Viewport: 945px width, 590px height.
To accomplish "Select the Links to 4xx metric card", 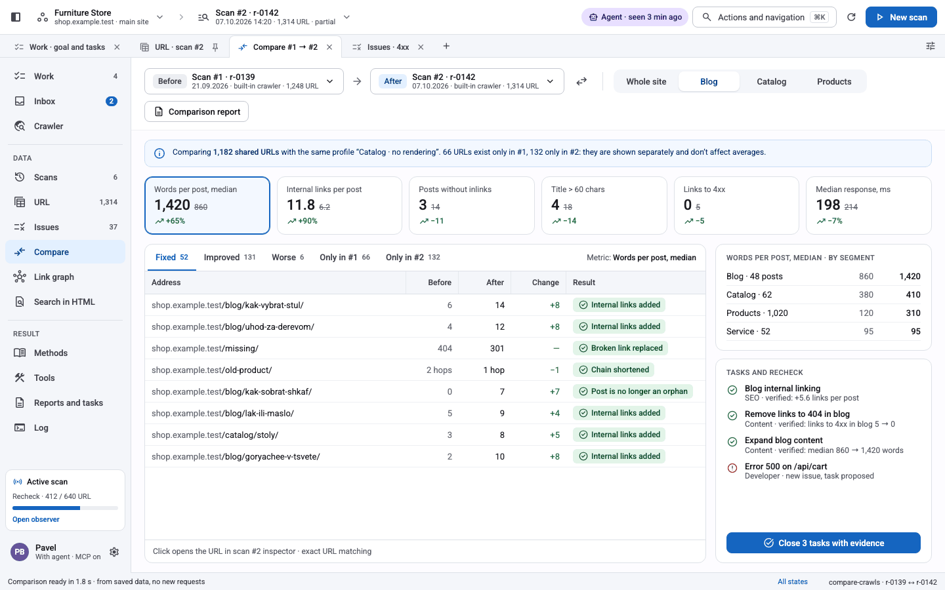I will tap(736, 205).
